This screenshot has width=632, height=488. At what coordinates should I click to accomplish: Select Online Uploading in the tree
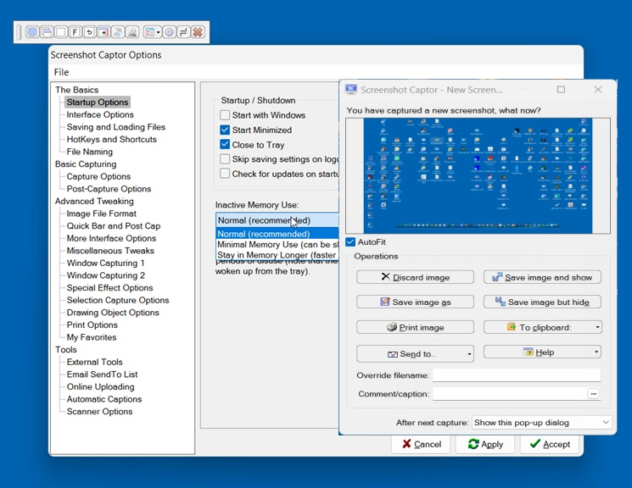pos(101,387)
